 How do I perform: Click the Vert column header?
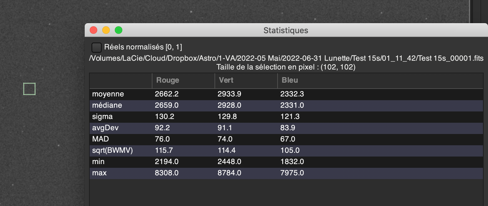click(x=246, y=80)
